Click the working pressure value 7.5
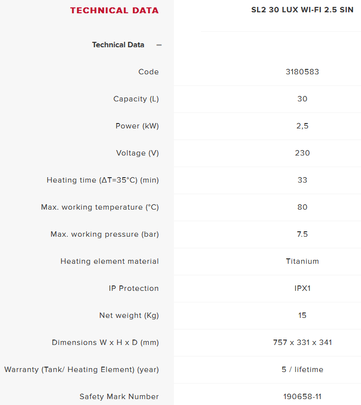Image resolution: width=361 pixels, height=405 pixels. (302, 234)
